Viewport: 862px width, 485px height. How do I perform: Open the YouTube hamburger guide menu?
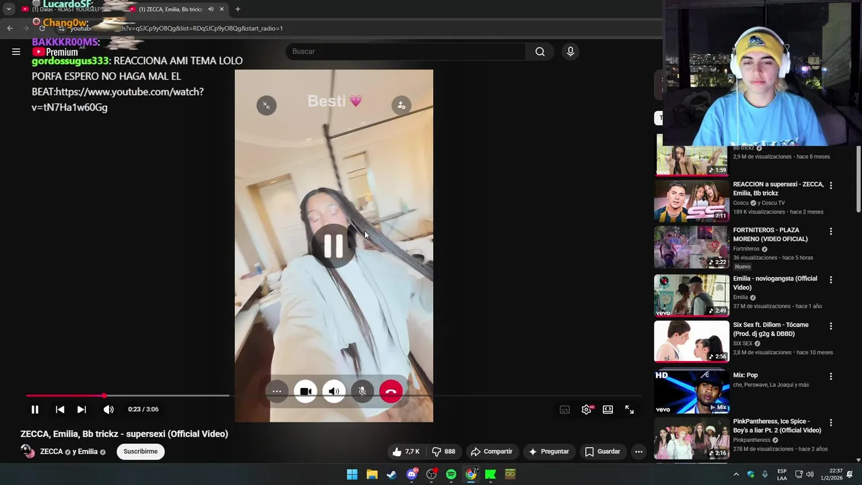pyautogui.click(x=16, y=52)
